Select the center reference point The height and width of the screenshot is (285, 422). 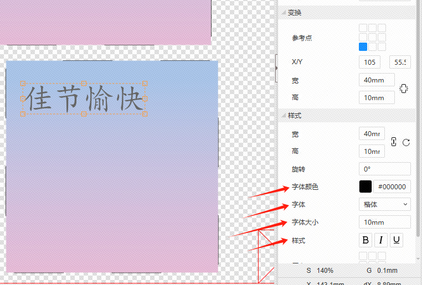pos(372,38)
